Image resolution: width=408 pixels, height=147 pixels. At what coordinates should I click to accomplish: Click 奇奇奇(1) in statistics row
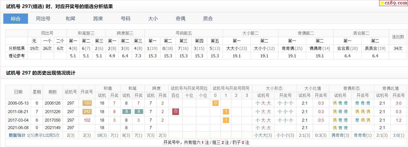click(363, 135)
